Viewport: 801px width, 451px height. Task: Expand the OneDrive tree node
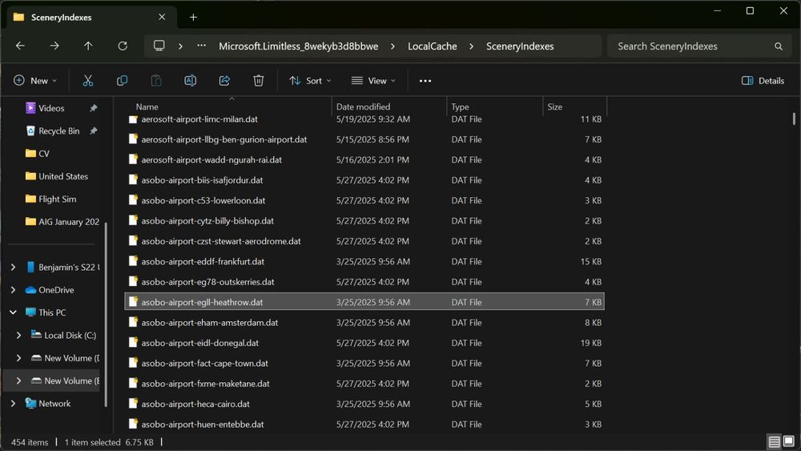coord(13,290)
